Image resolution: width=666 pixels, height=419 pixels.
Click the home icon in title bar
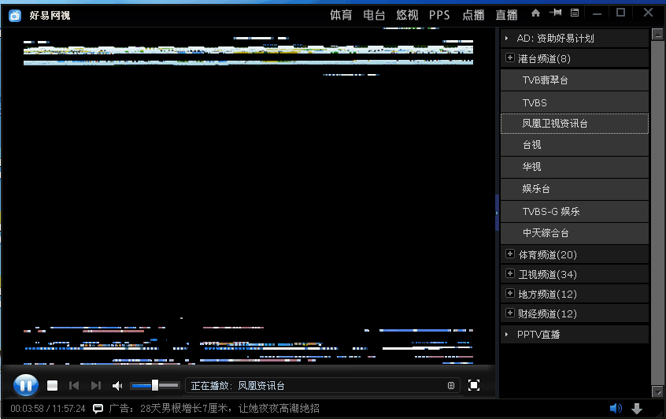tap(535, 13)
